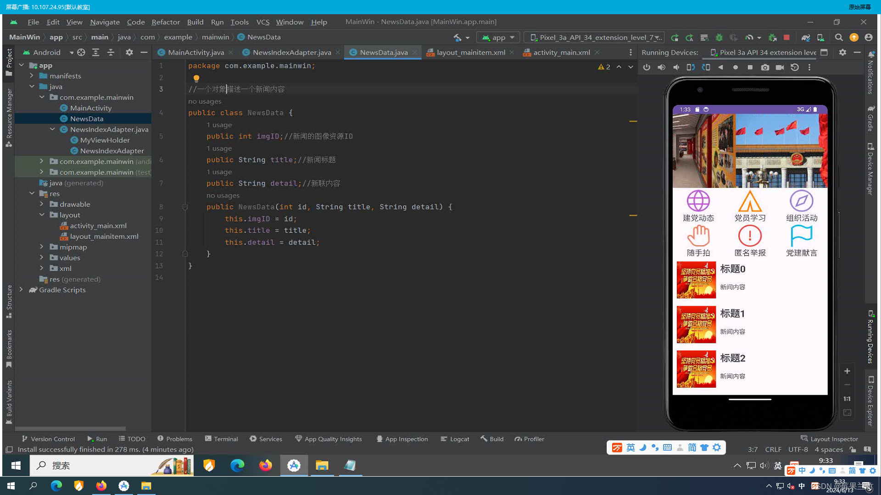Open the Pixel_3a device selector dropdown
The width and height of the screenshot is (881, 495).
[594, 37]
